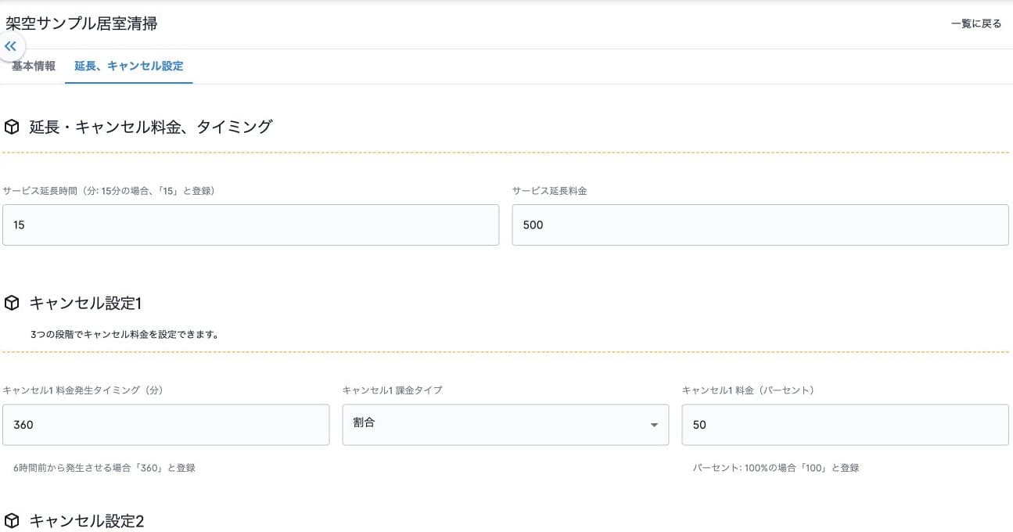Click heading text キャンセル設定2

point(87,520)
